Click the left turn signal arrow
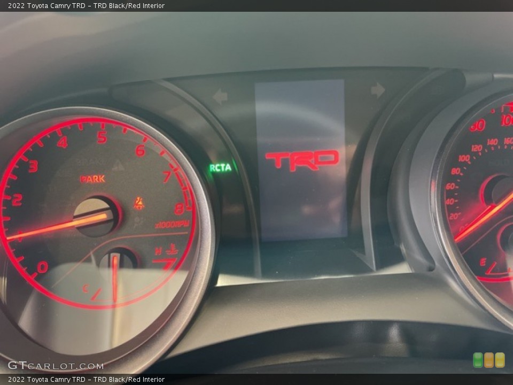513x385 pixels. pyautogui.click(x=220, y=97)
